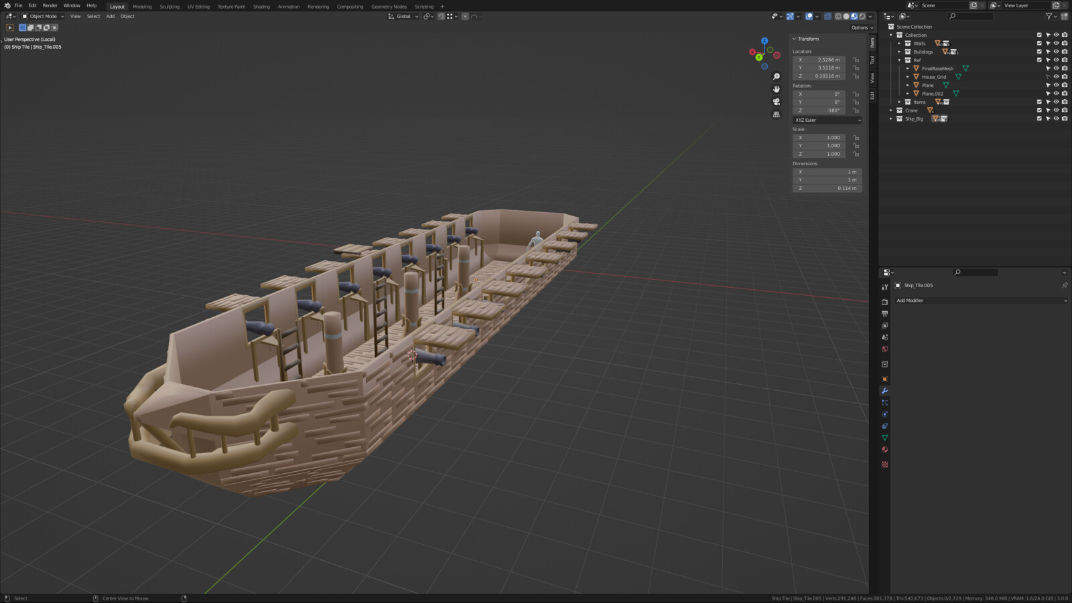The height and width of the screenshot is (603, 1072).
Task: Select solid viewport shading mode
Action: point(846,16)
